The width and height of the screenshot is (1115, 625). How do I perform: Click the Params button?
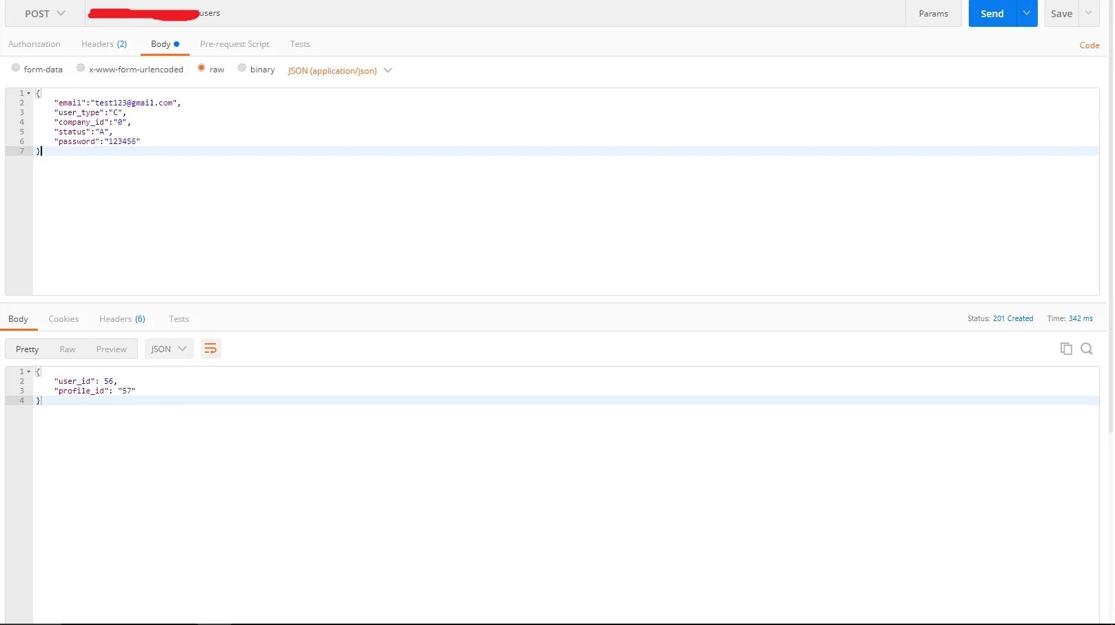[x=934, y=13]
